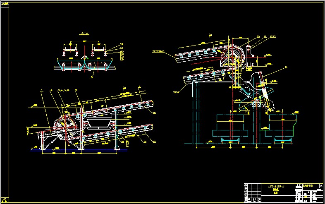The width and height of the screenshot is (325, 204).
Task: Click part callout number 10 in section A-A
Action: (122, 44)
